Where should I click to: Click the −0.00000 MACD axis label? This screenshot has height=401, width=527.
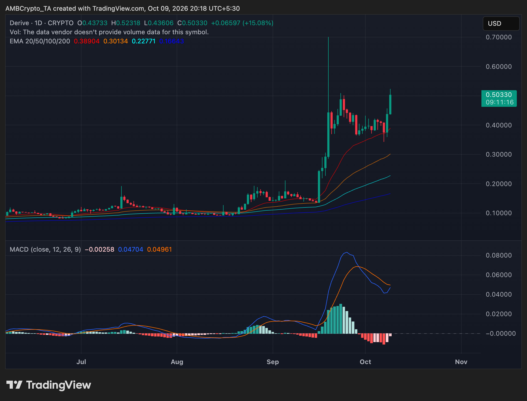(x=500, y=334)
